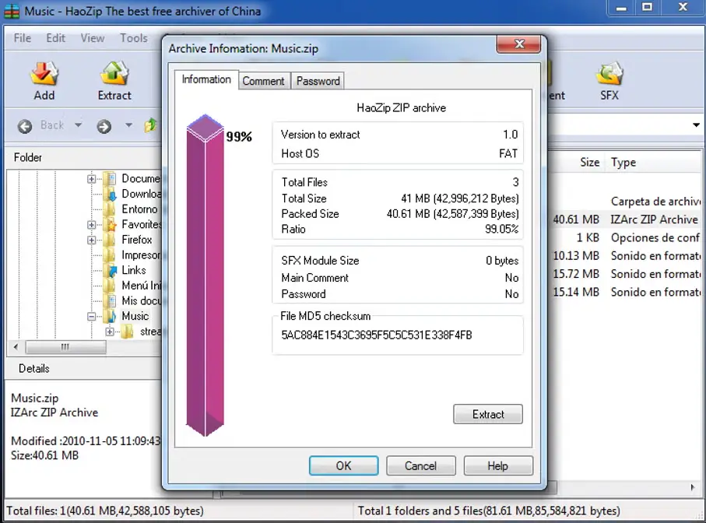Click the up-folder icon in navigation bar
This screenshot has width=706, height=523.
click(x=151, y=125)
